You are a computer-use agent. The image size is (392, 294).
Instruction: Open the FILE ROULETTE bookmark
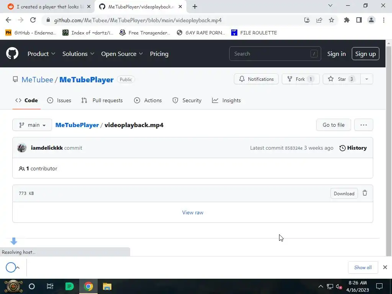tap(254, 33)
